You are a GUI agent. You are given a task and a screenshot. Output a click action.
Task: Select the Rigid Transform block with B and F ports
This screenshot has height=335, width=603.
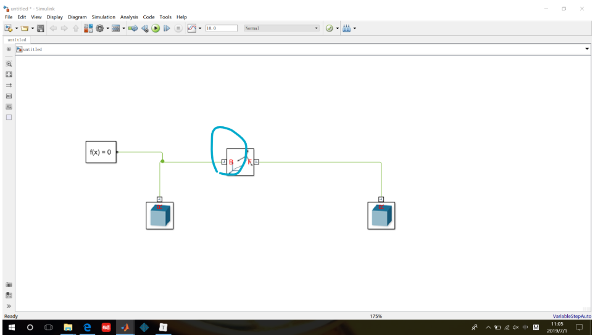click(x=240, y=162)
